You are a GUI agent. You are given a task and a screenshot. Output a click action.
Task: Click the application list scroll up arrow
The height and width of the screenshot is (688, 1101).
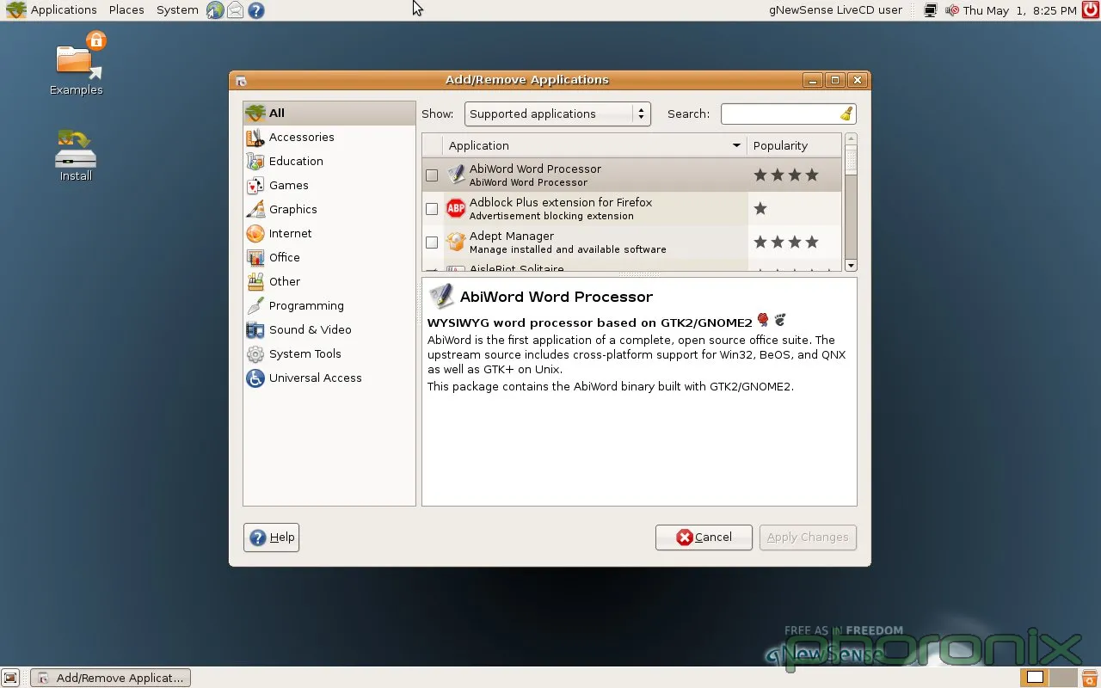coord(851,138)
